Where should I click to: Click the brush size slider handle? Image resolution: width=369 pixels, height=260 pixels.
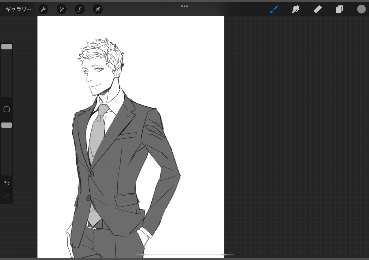(x=7, y=47)
